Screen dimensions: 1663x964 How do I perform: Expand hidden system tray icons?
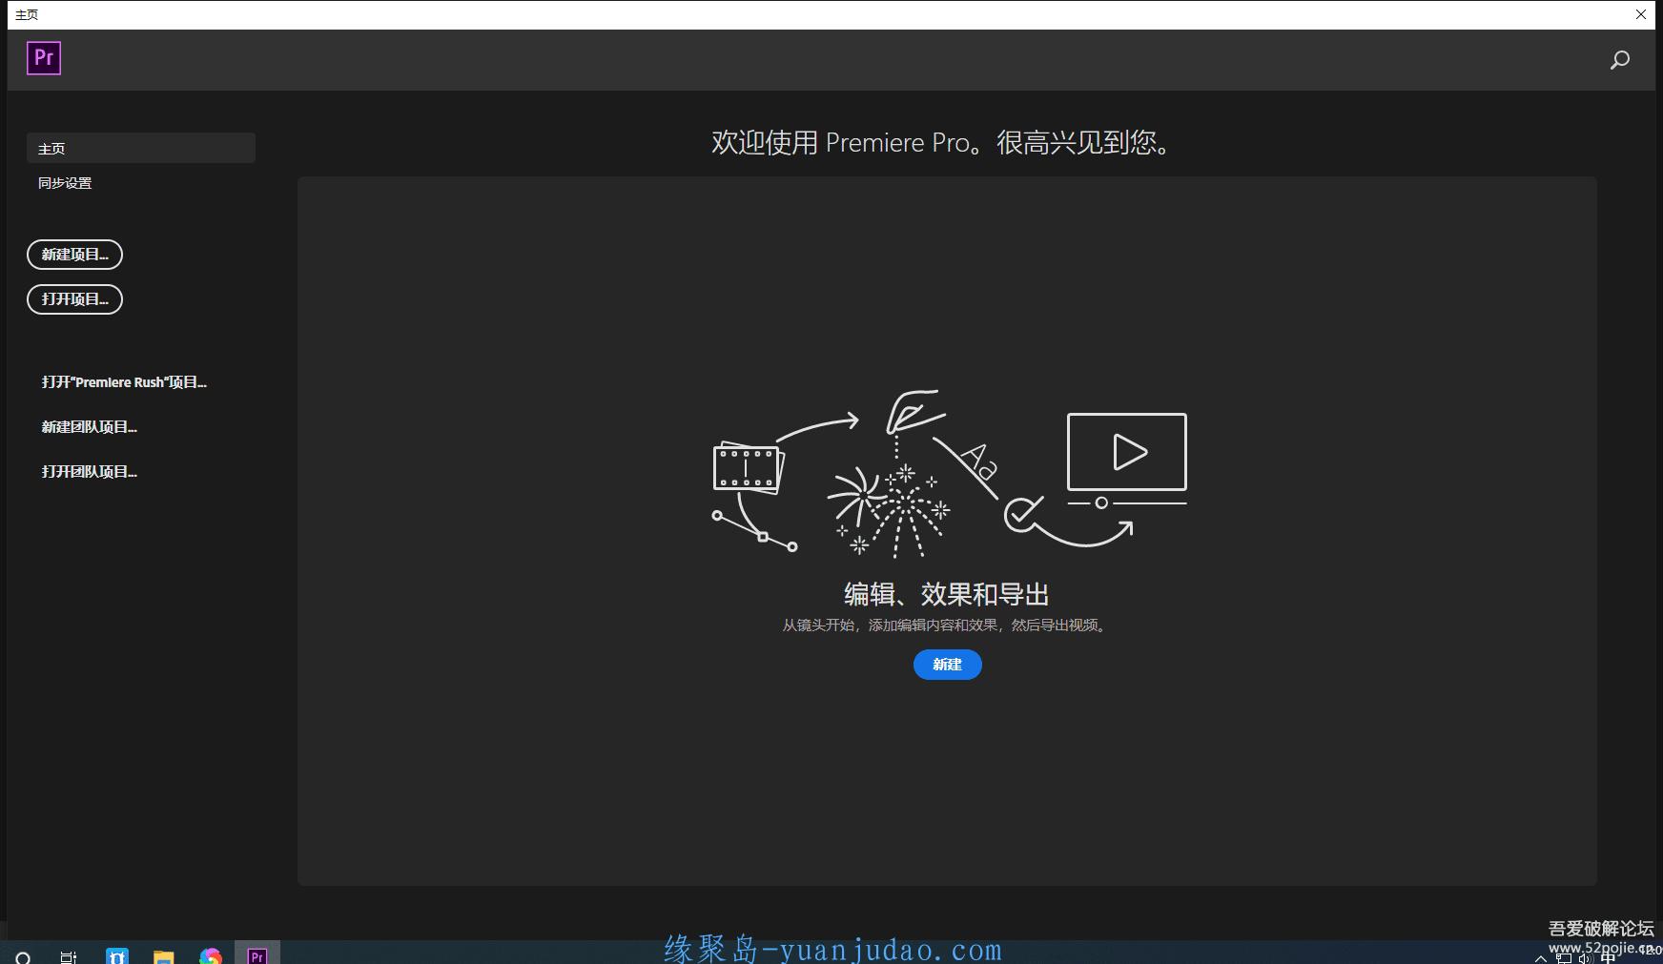tap(1540, 958)
